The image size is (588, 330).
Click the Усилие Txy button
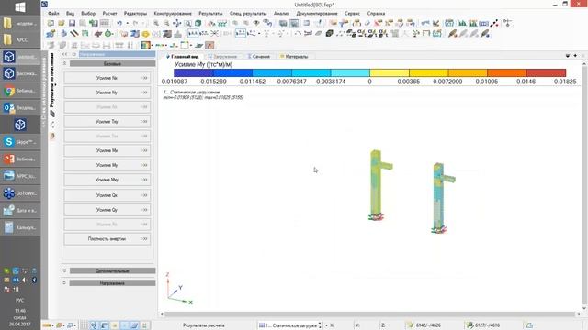pos(107,122)
